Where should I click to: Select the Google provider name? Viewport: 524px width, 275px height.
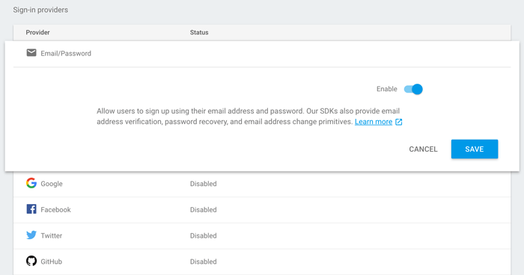coord(52,184)
